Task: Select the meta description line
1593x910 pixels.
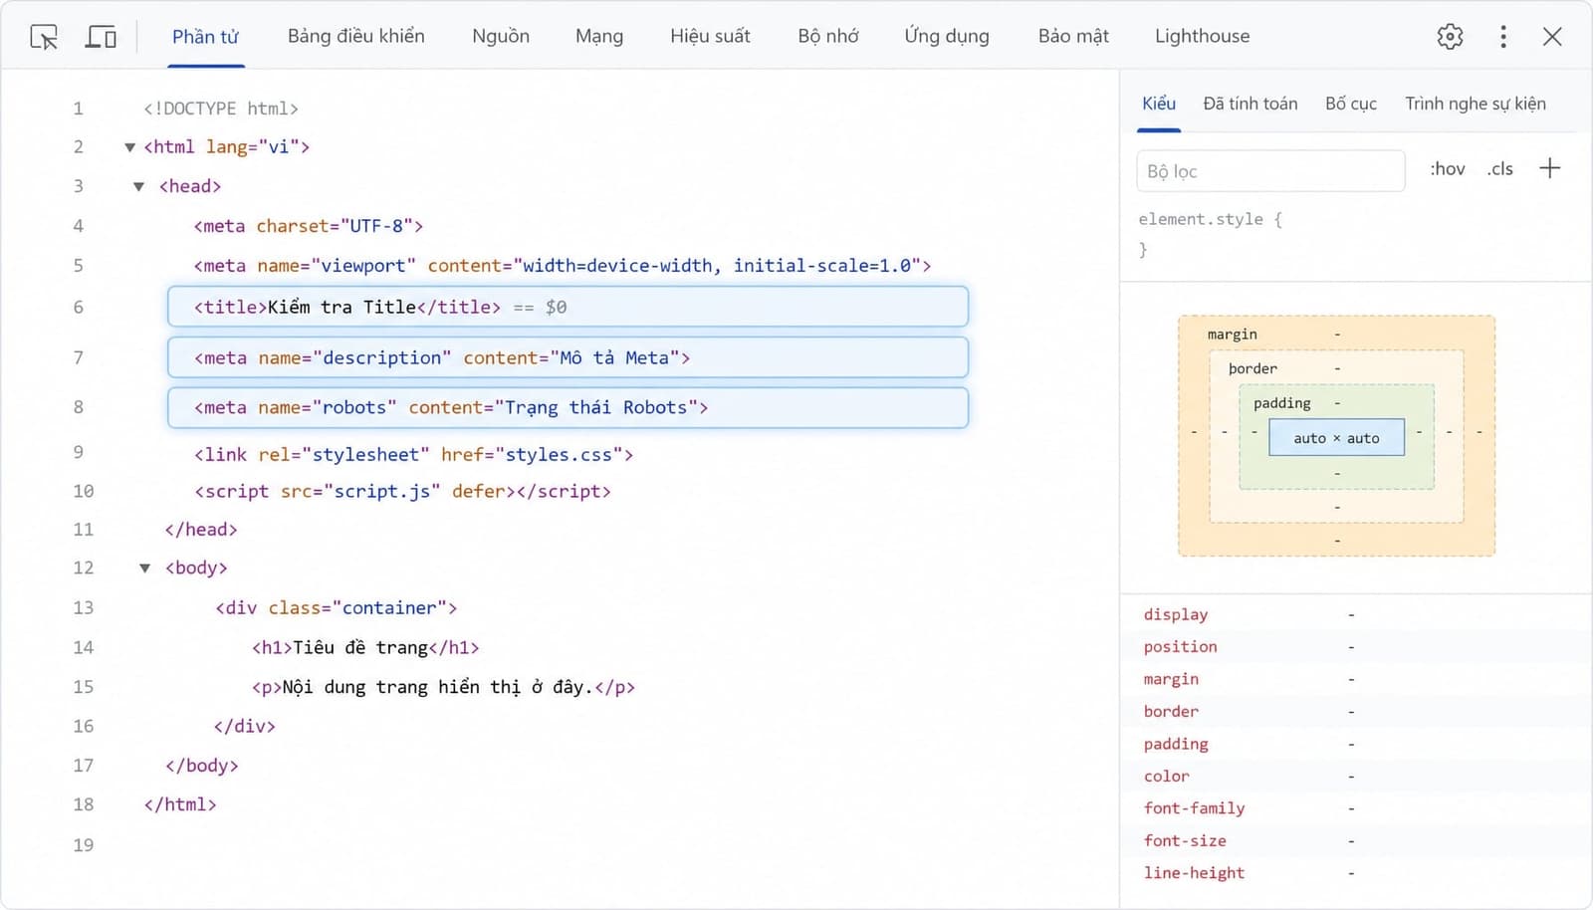Action: click(x=568, y=357)
